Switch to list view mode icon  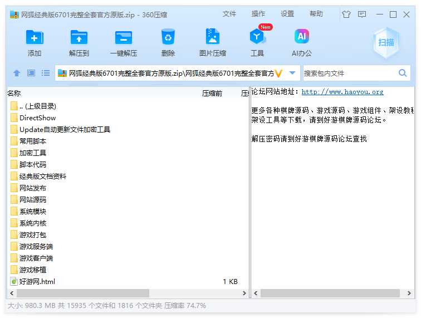tap(45, 73)
